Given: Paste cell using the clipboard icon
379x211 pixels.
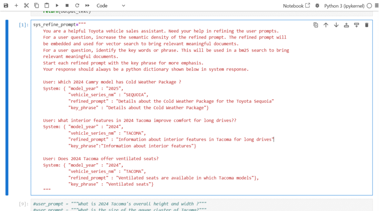Looking at the screenshot, I should pyautogui.click(x=47, y=5).
